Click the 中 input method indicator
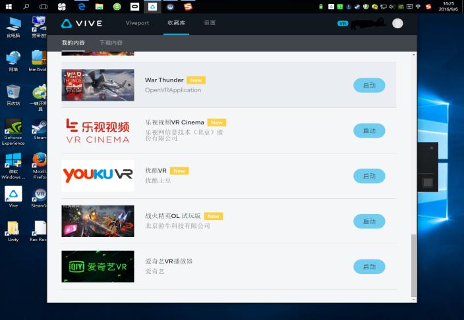Screen dimensions: 464x320 tap(418, 7)
